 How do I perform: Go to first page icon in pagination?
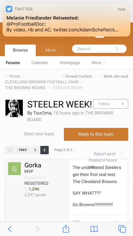10,150
